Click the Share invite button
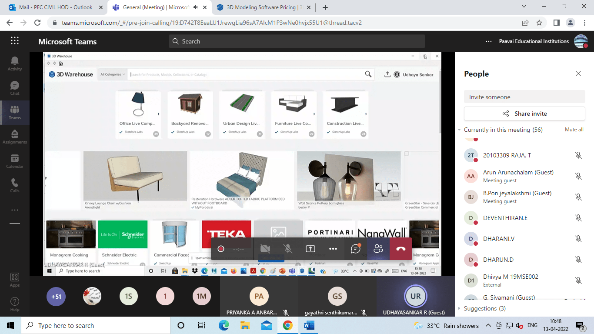Image resolution: width=594 pixels, height=334 pixels. [x=524, y=114]
